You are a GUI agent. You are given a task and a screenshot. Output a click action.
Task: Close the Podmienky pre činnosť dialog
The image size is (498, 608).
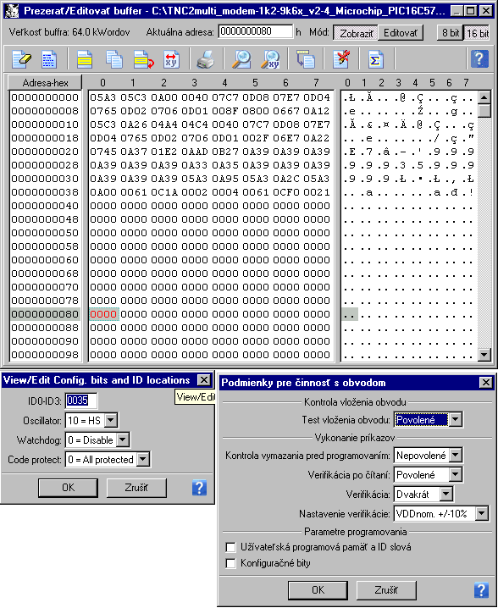click(486, 383)
